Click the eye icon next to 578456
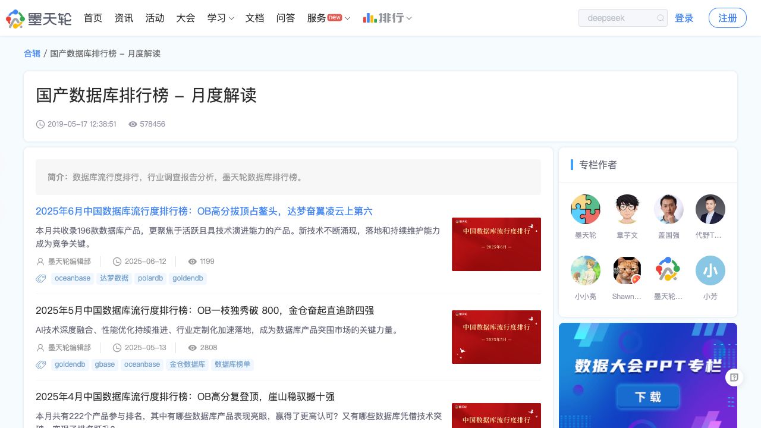 (133, 124)
